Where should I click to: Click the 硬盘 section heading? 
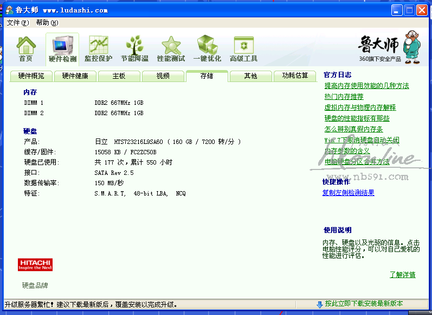(x=30, y=131)
